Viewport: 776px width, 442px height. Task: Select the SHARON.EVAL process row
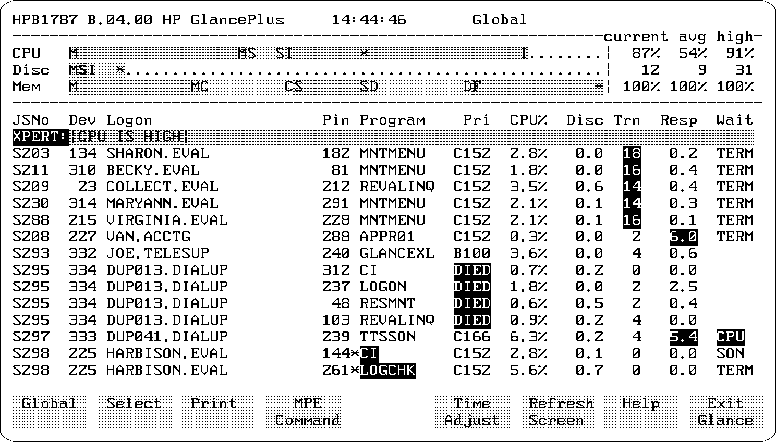point(157,153)
